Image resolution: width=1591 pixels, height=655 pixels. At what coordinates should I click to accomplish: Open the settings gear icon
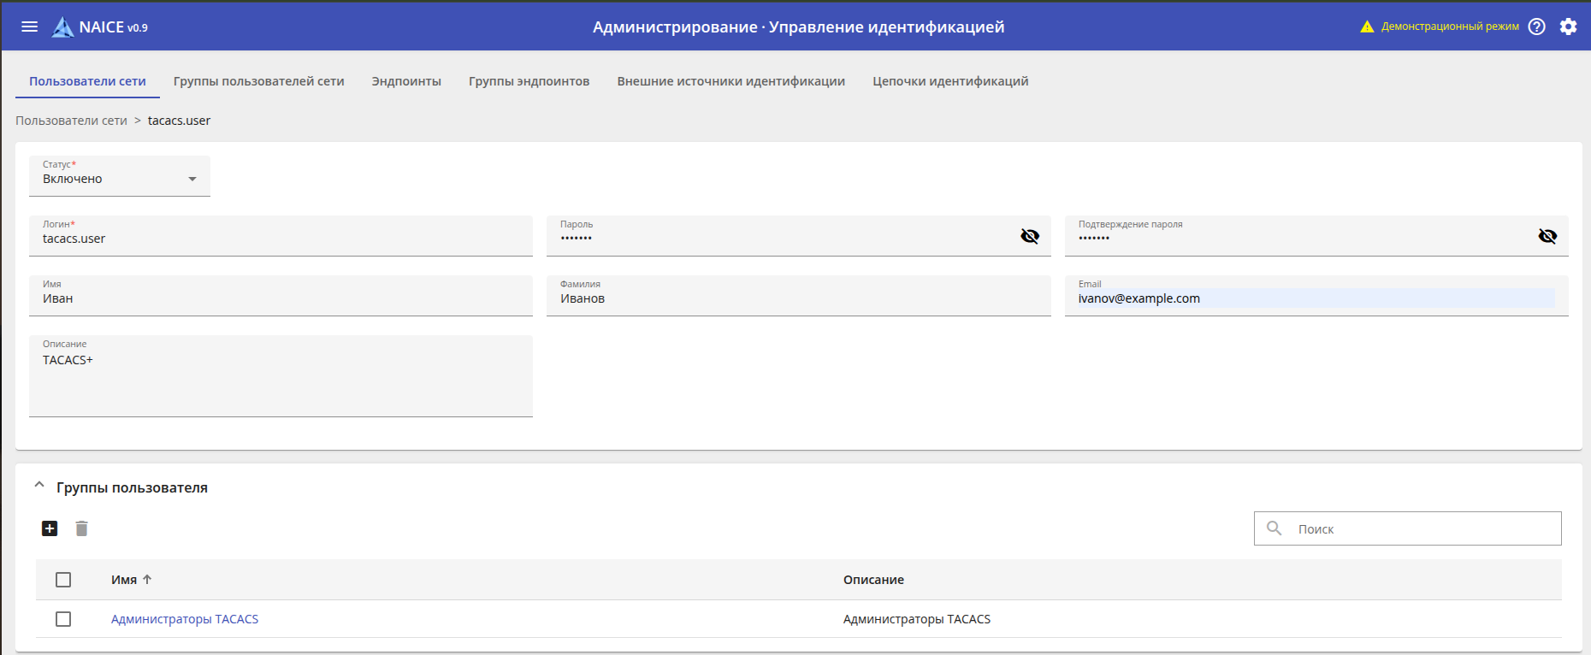(x=1568, y=27)
